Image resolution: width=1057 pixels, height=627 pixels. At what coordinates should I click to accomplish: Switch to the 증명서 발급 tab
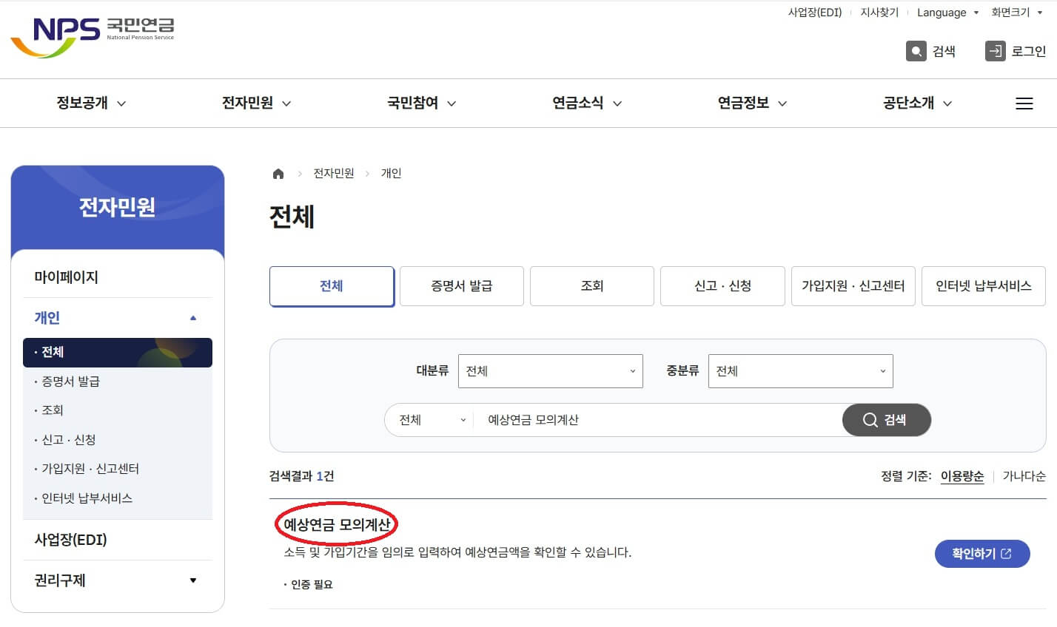coord(461,286)
